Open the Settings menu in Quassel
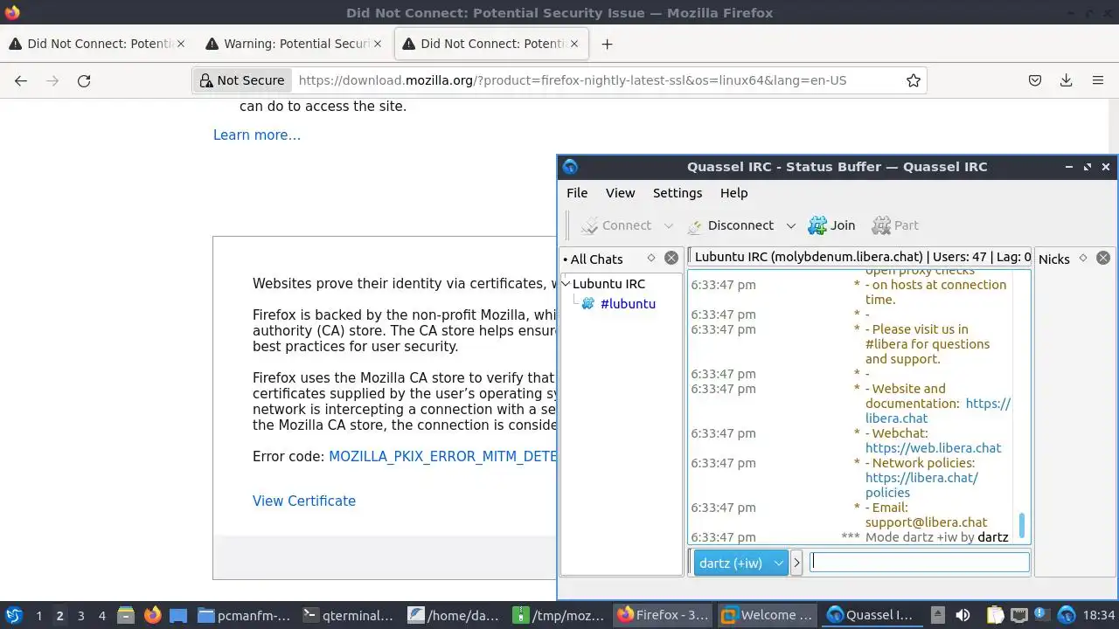 point(678,193)
